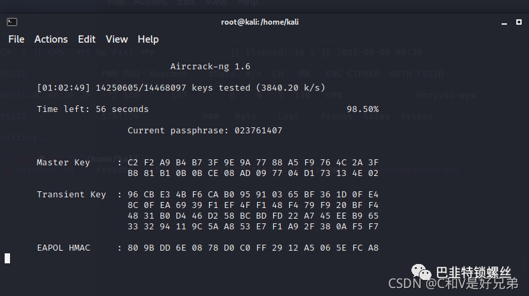Click the terminal block cursor
529x296 pixels.
point(7,258)
